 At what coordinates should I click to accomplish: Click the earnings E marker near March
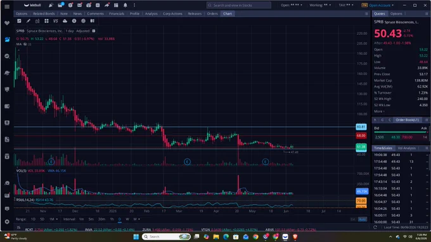187,162
